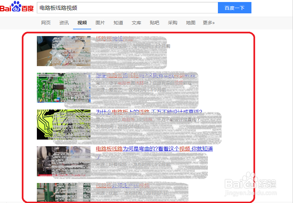The height and width of the screenshot is (203, 293).
Task: Expand the 更多» menu
Action: 209,23
